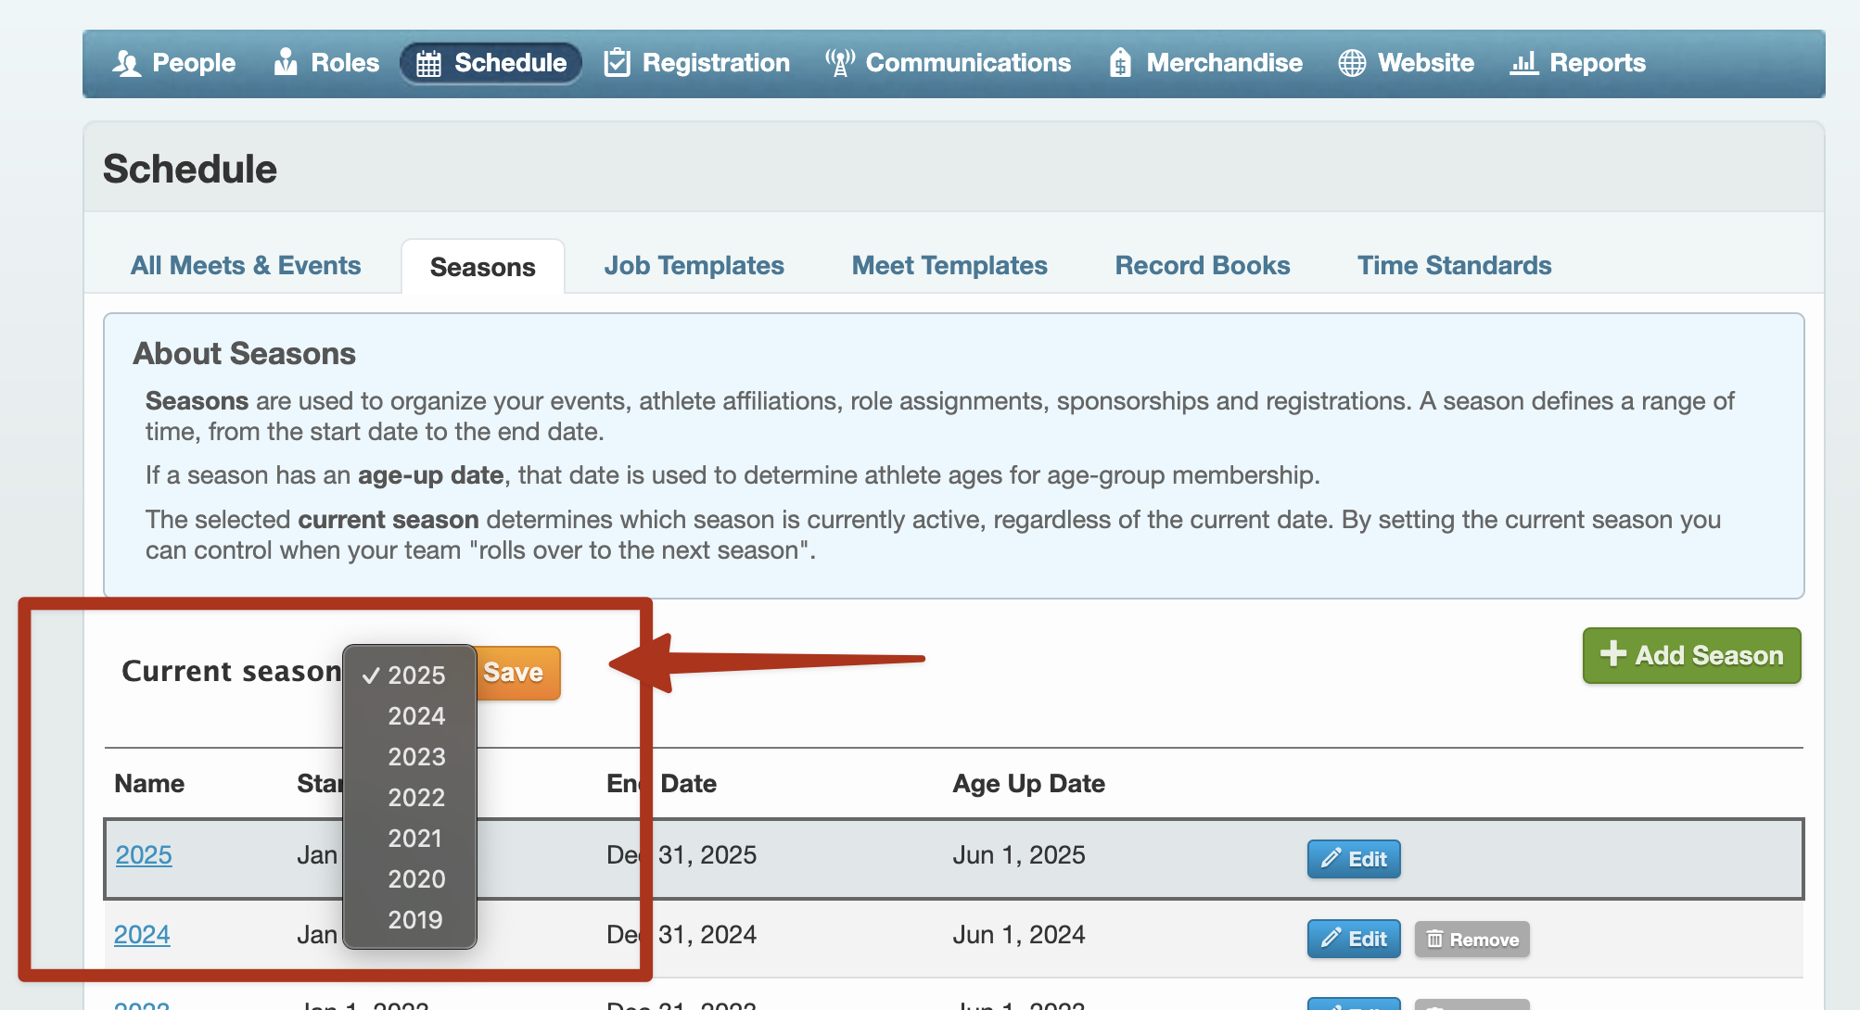The image size is (1860, 1010).
Task: Click the Merchandise price tag icon
Action: [x=1120, y=62]
